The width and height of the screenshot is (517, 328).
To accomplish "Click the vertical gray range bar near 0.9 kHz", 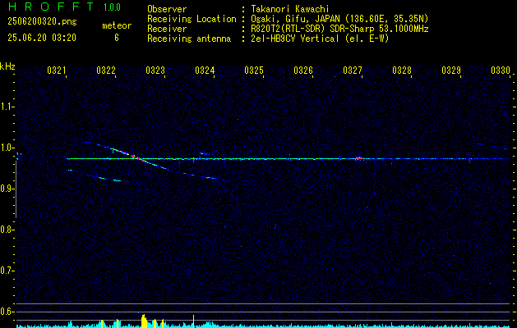I will click(x=16, y=189).
